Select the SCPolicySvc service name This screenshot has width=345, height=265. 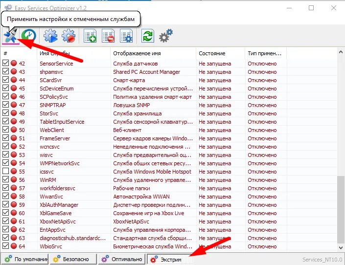point(54,97)
